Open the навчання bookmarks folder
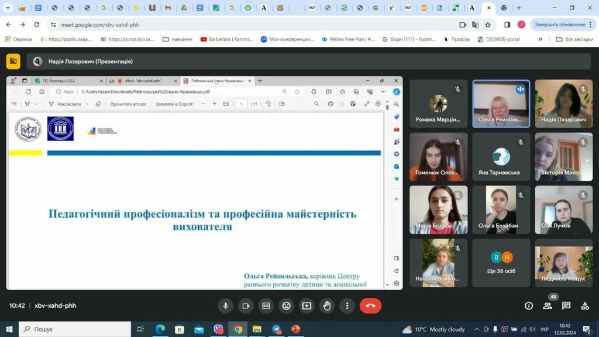Screen dimensions: 599x337 pos(177,39)
